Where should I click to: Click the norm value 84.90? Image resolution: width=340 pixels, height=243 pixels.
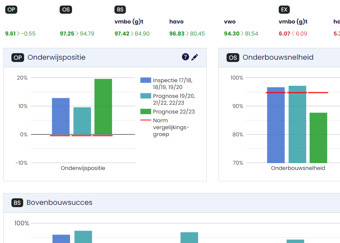142,34
